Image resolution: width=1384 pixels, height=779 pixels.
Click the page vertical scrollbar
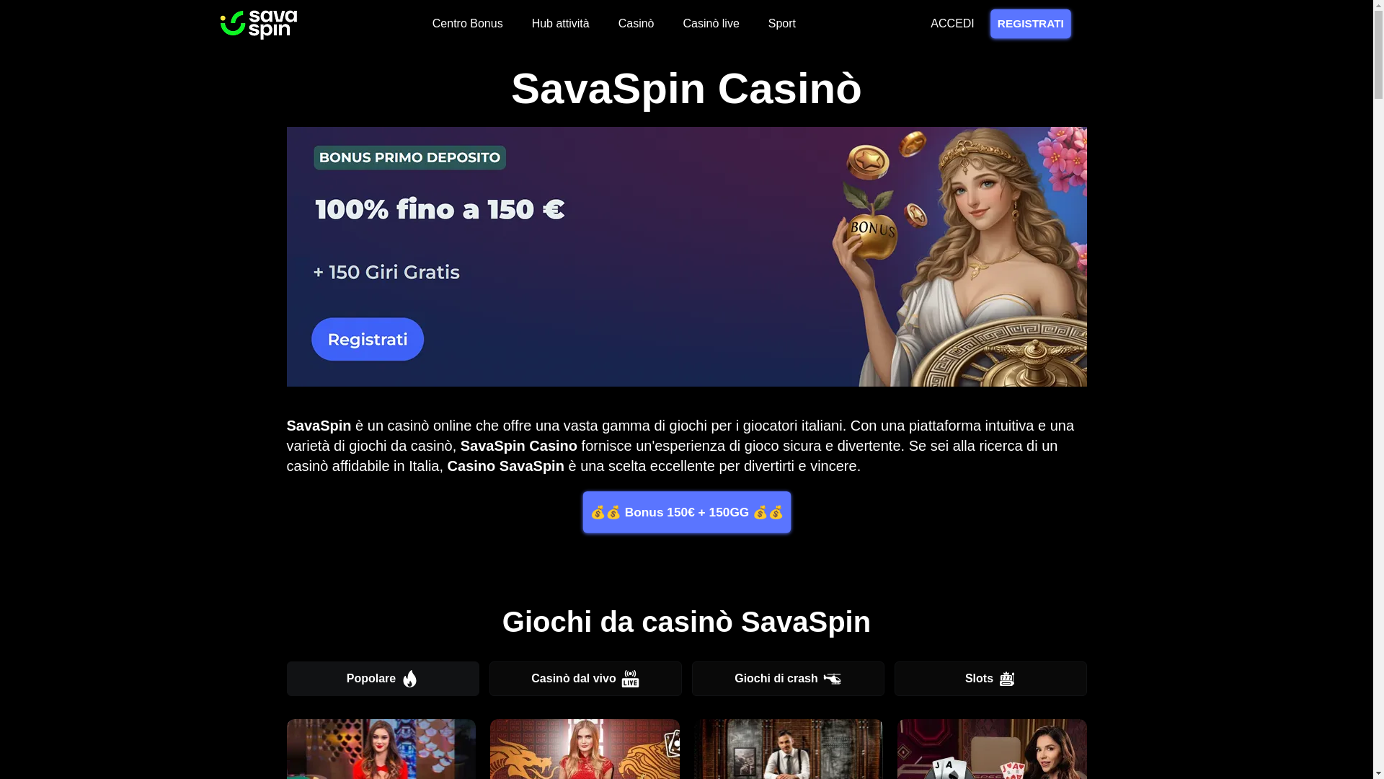(x=1378, y=389)
